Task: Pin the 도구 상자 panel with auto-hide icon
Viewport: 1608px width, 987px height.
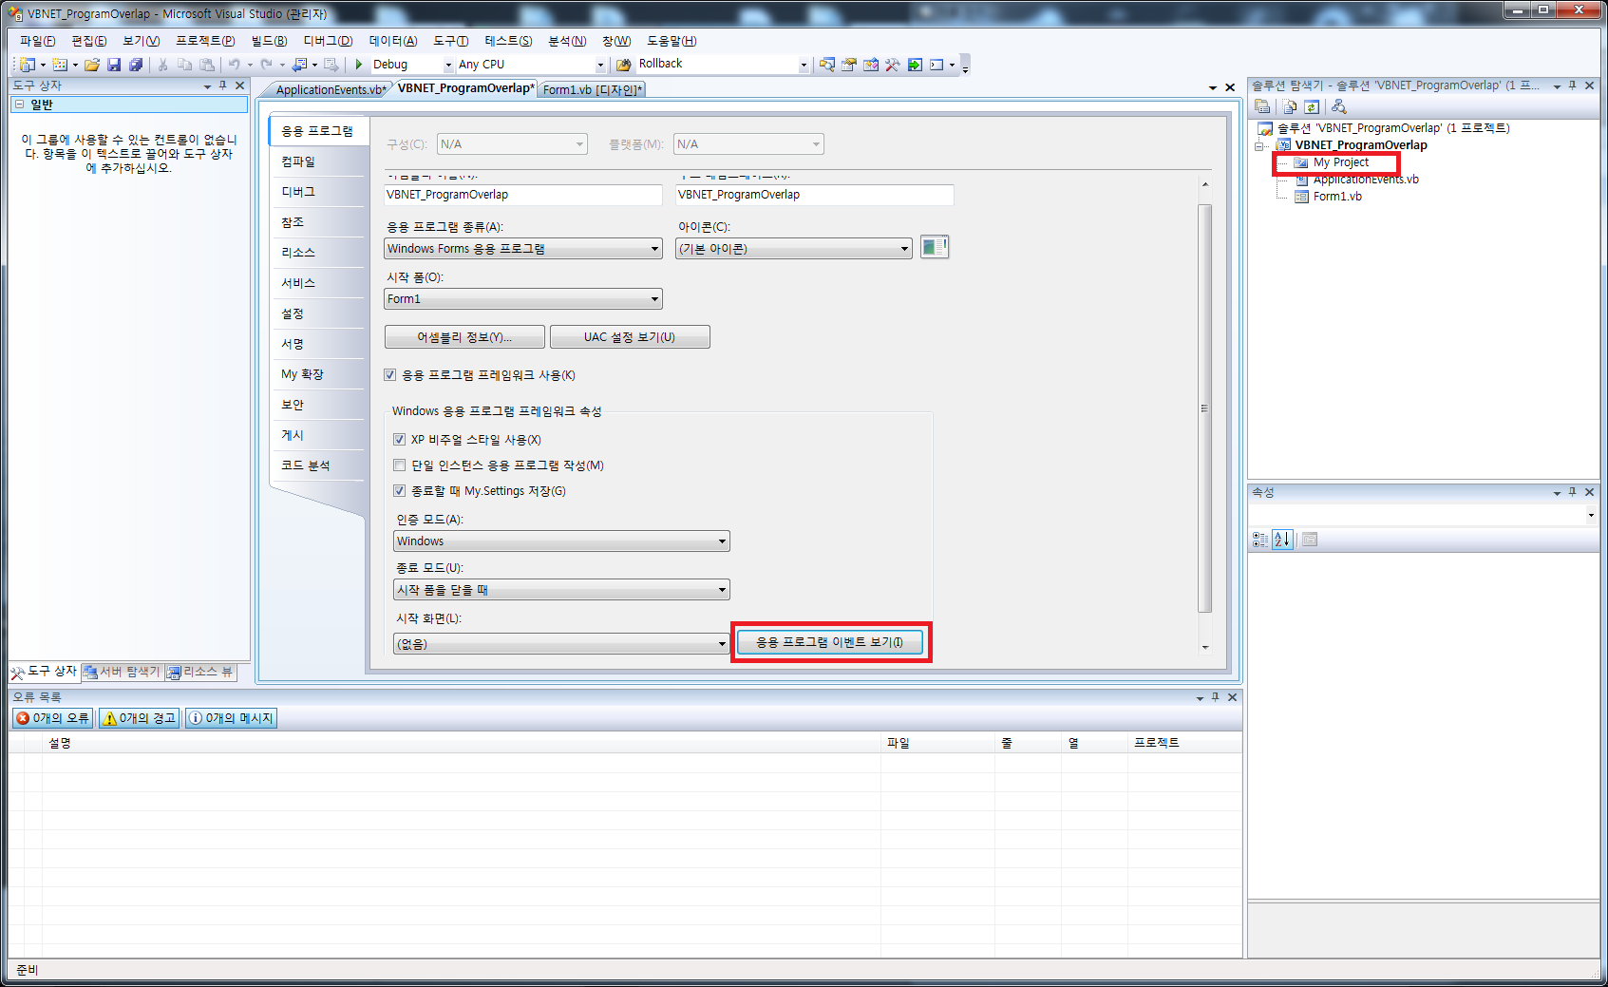Action: coord(223,85)
